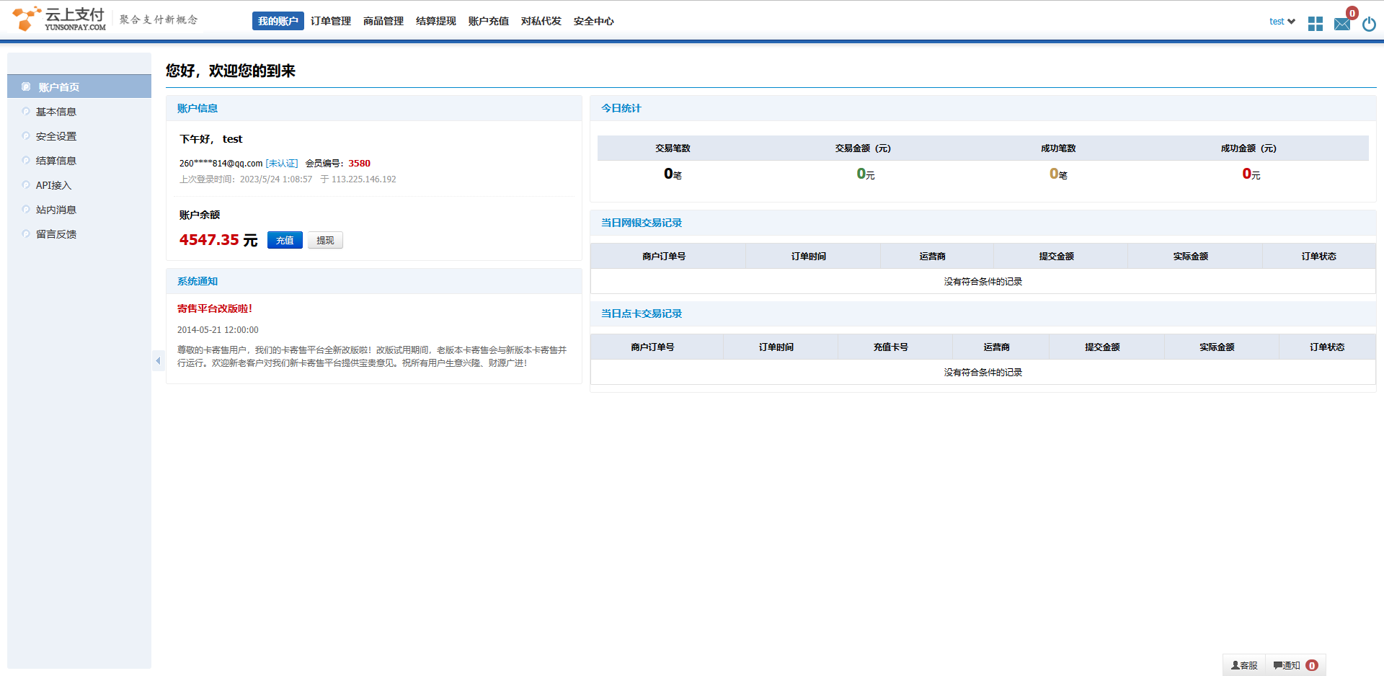
Task: Open 基本信息 in sidebar
Action: coord(56,112)
